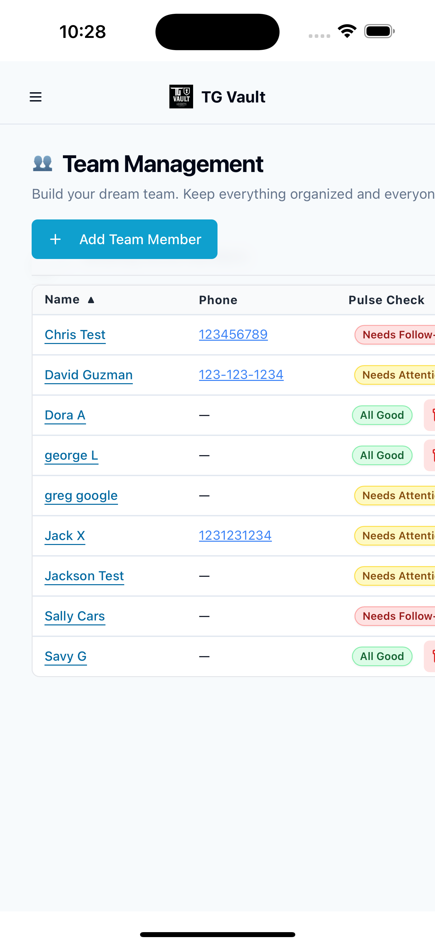Tap the iOS home indicator bar

[217, 934]
